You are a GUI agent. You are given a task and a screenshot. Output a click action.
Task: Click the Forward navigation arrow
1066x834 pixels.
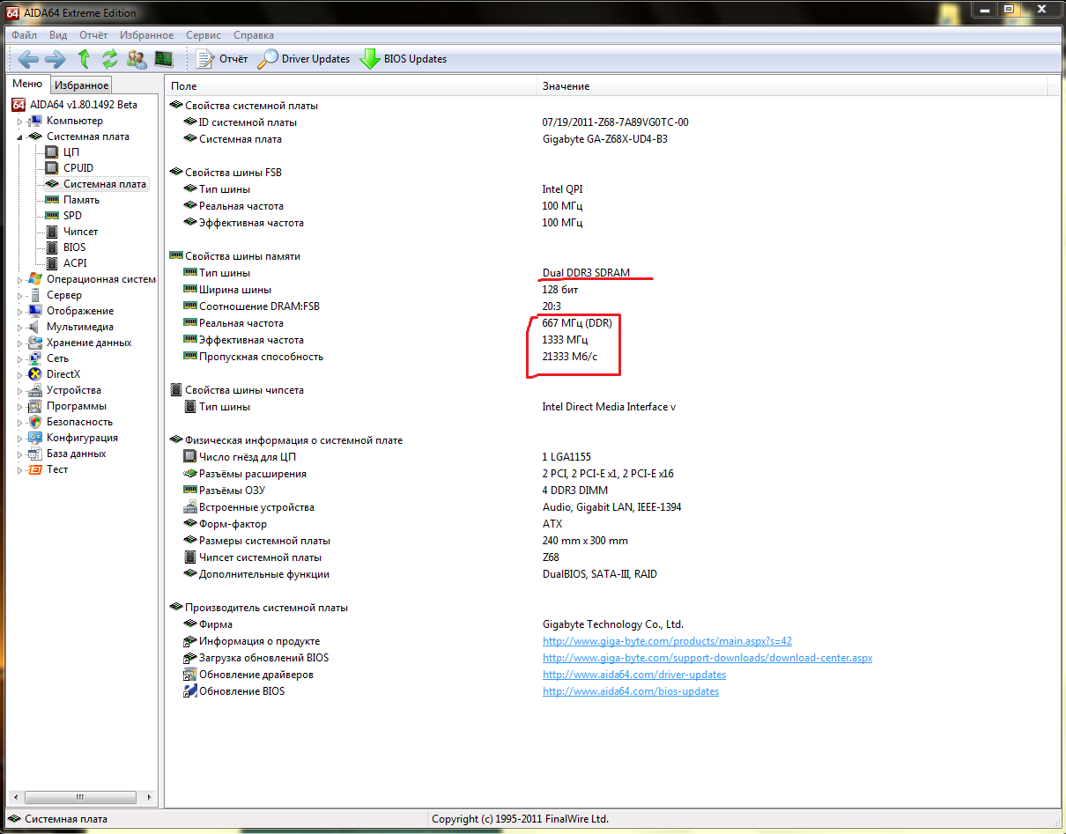click(x=56, y=59)
